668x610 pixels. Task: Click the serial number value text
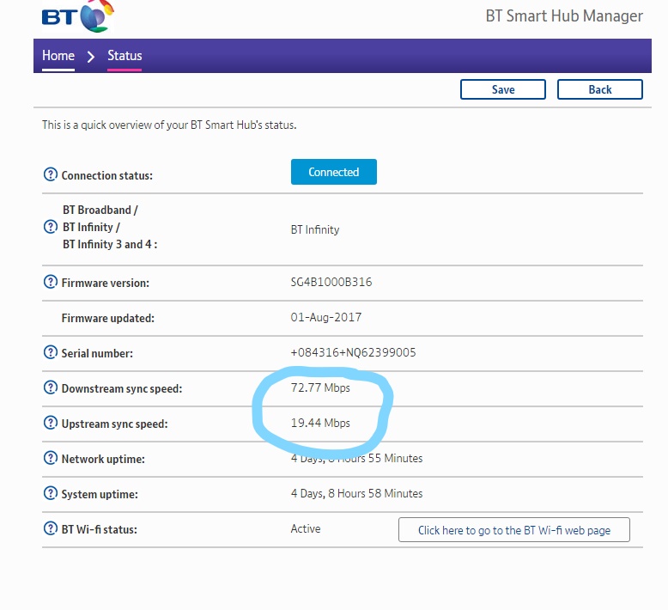tap(353, 352)
